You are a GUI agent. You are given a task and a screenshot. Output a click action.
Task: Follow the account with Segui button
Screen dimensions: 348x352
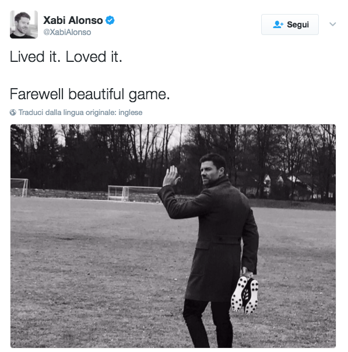point(290,25)
